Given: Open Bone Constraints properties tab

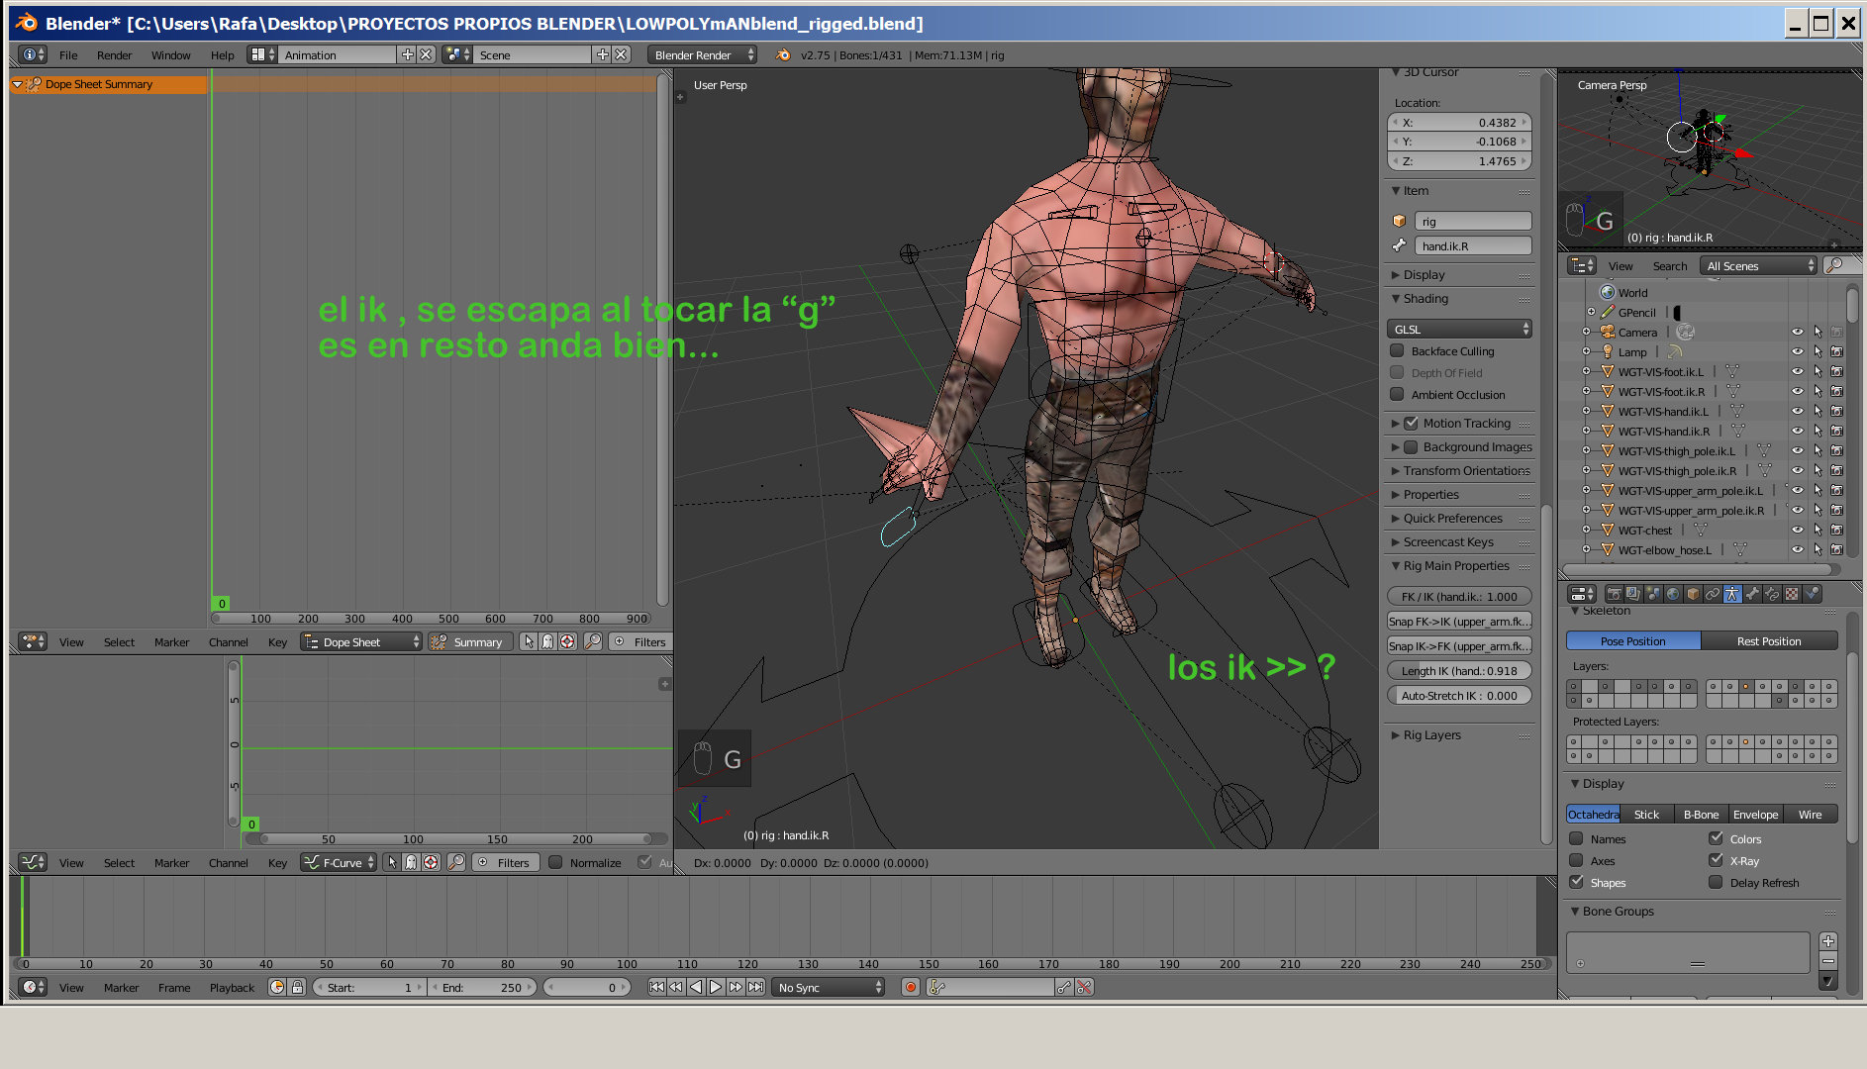Looking at the screenshot, I should pyautogui.click(x=1772, y=594).
